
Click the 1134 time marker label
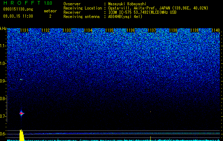[x=88, y=30]
